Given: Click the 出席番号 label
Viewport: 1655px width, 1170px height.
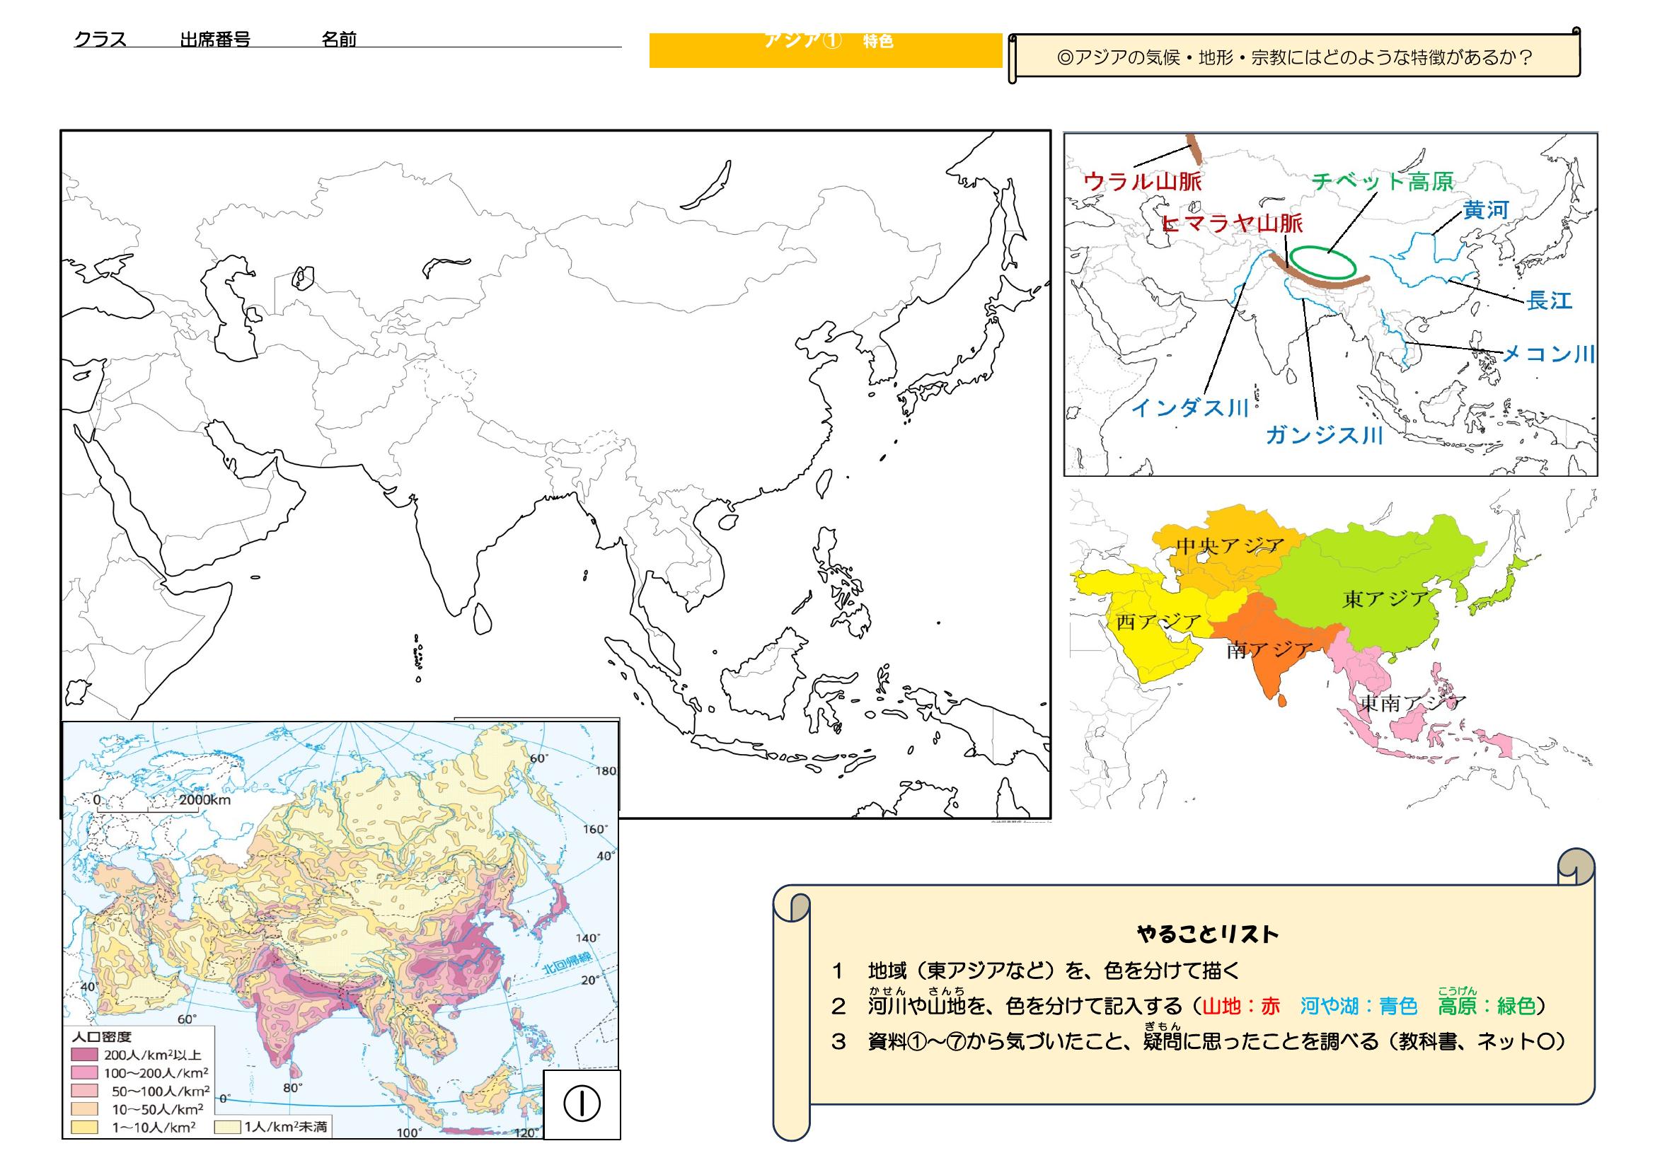Looking at the screenshot, I should tap(215, 40).
